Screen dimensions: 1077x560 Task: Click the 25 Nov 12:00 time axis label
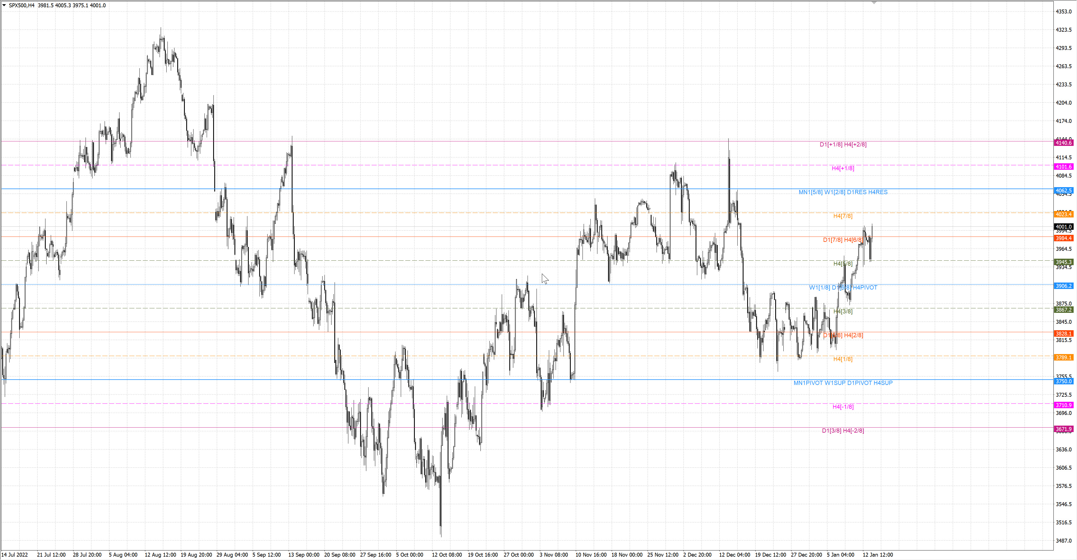pyautogui.click(x=663, y=555)
